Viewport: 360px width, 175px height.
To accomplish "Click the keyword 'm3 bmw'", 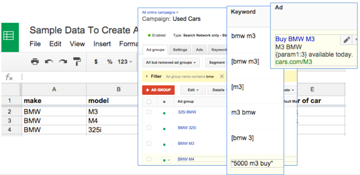I will 243,112.
